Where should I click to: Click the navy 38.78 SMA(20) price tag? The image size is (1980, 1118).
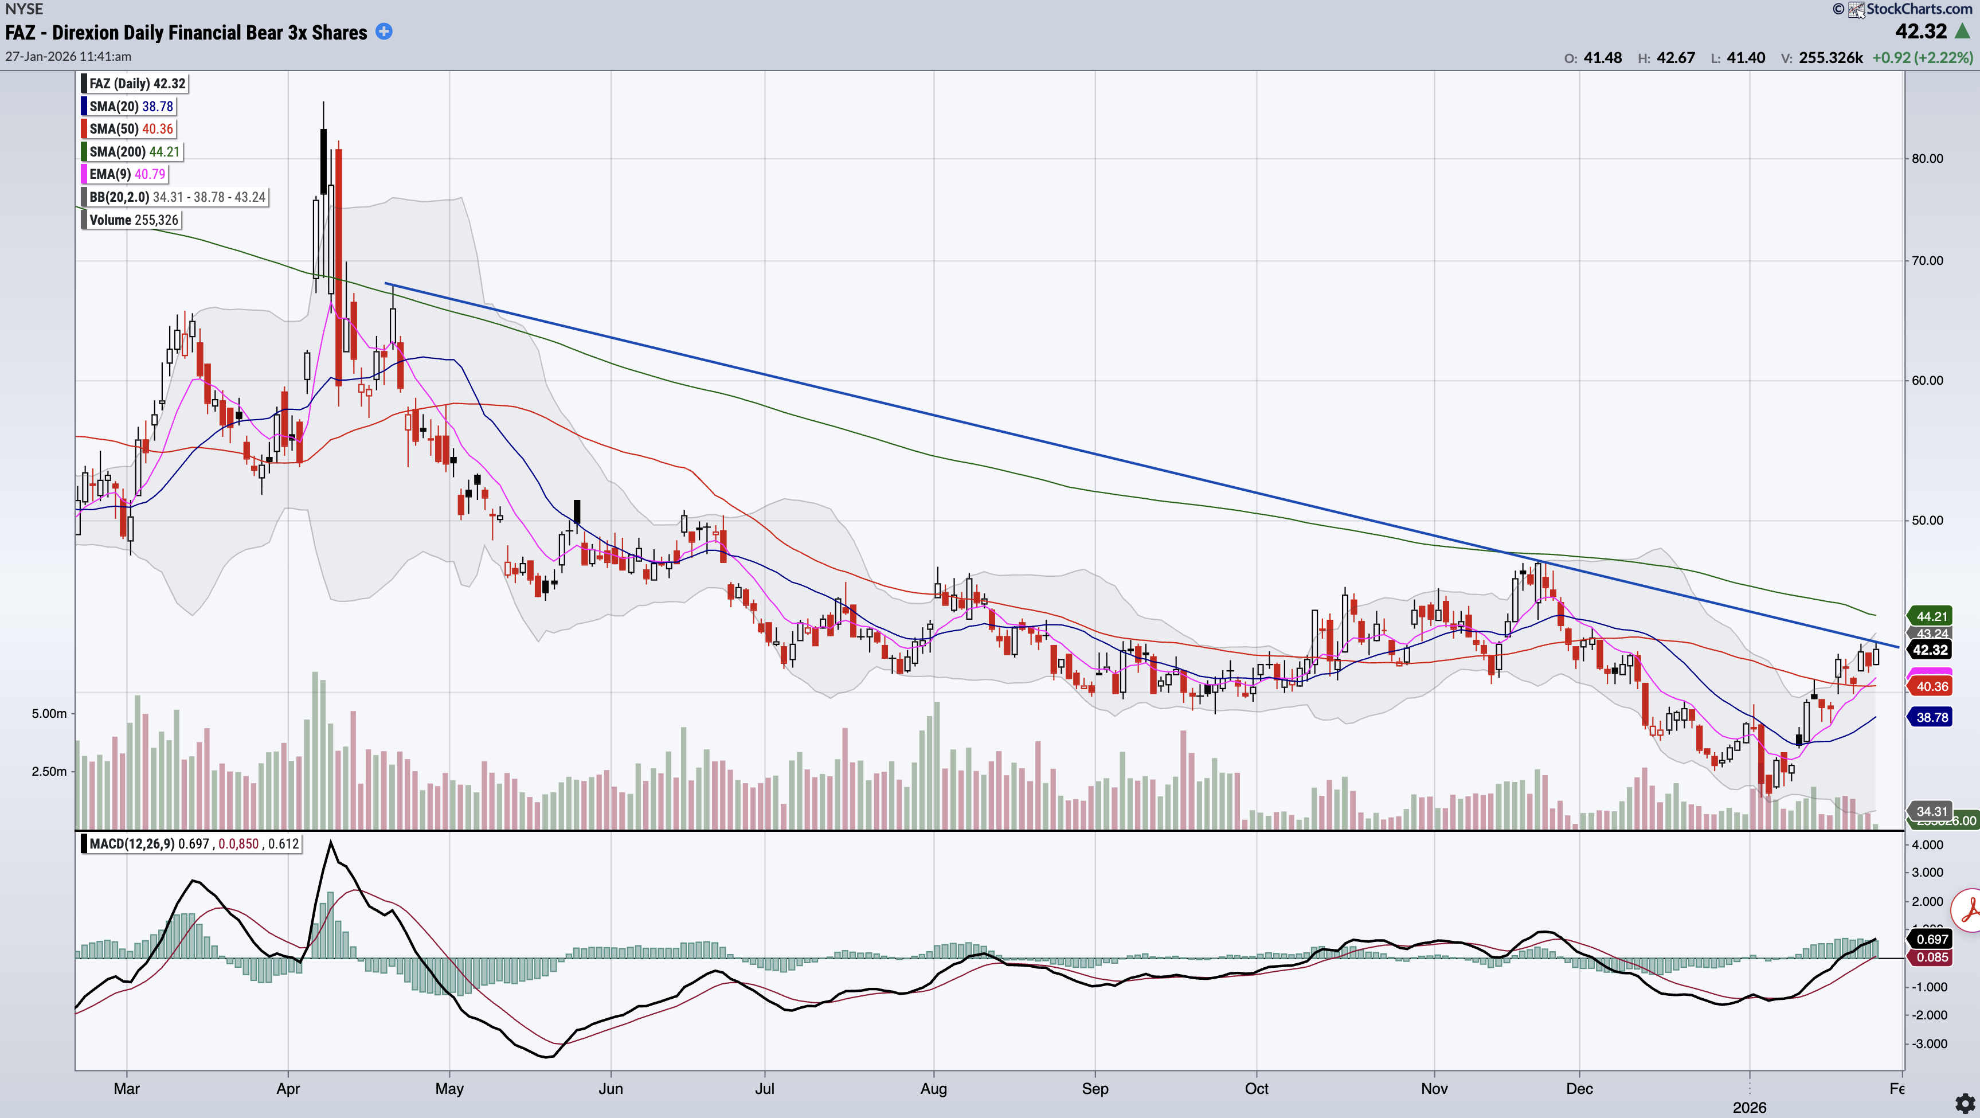[1930, 717]
